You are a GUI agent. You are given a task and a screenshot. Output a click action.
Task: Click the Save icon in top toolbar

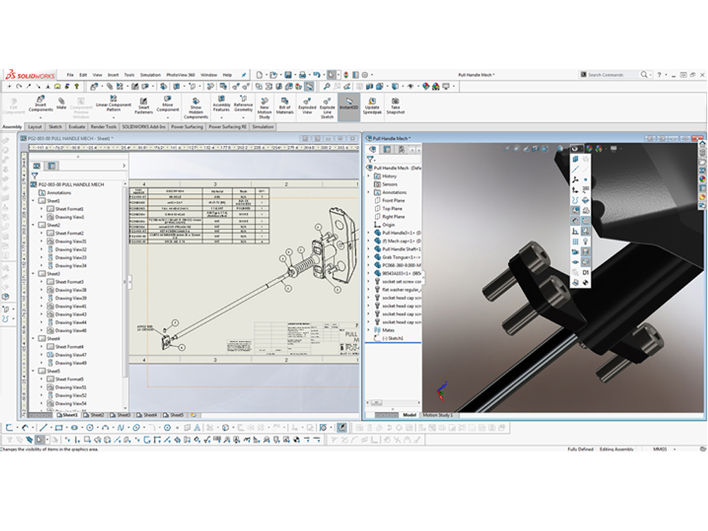288,75
